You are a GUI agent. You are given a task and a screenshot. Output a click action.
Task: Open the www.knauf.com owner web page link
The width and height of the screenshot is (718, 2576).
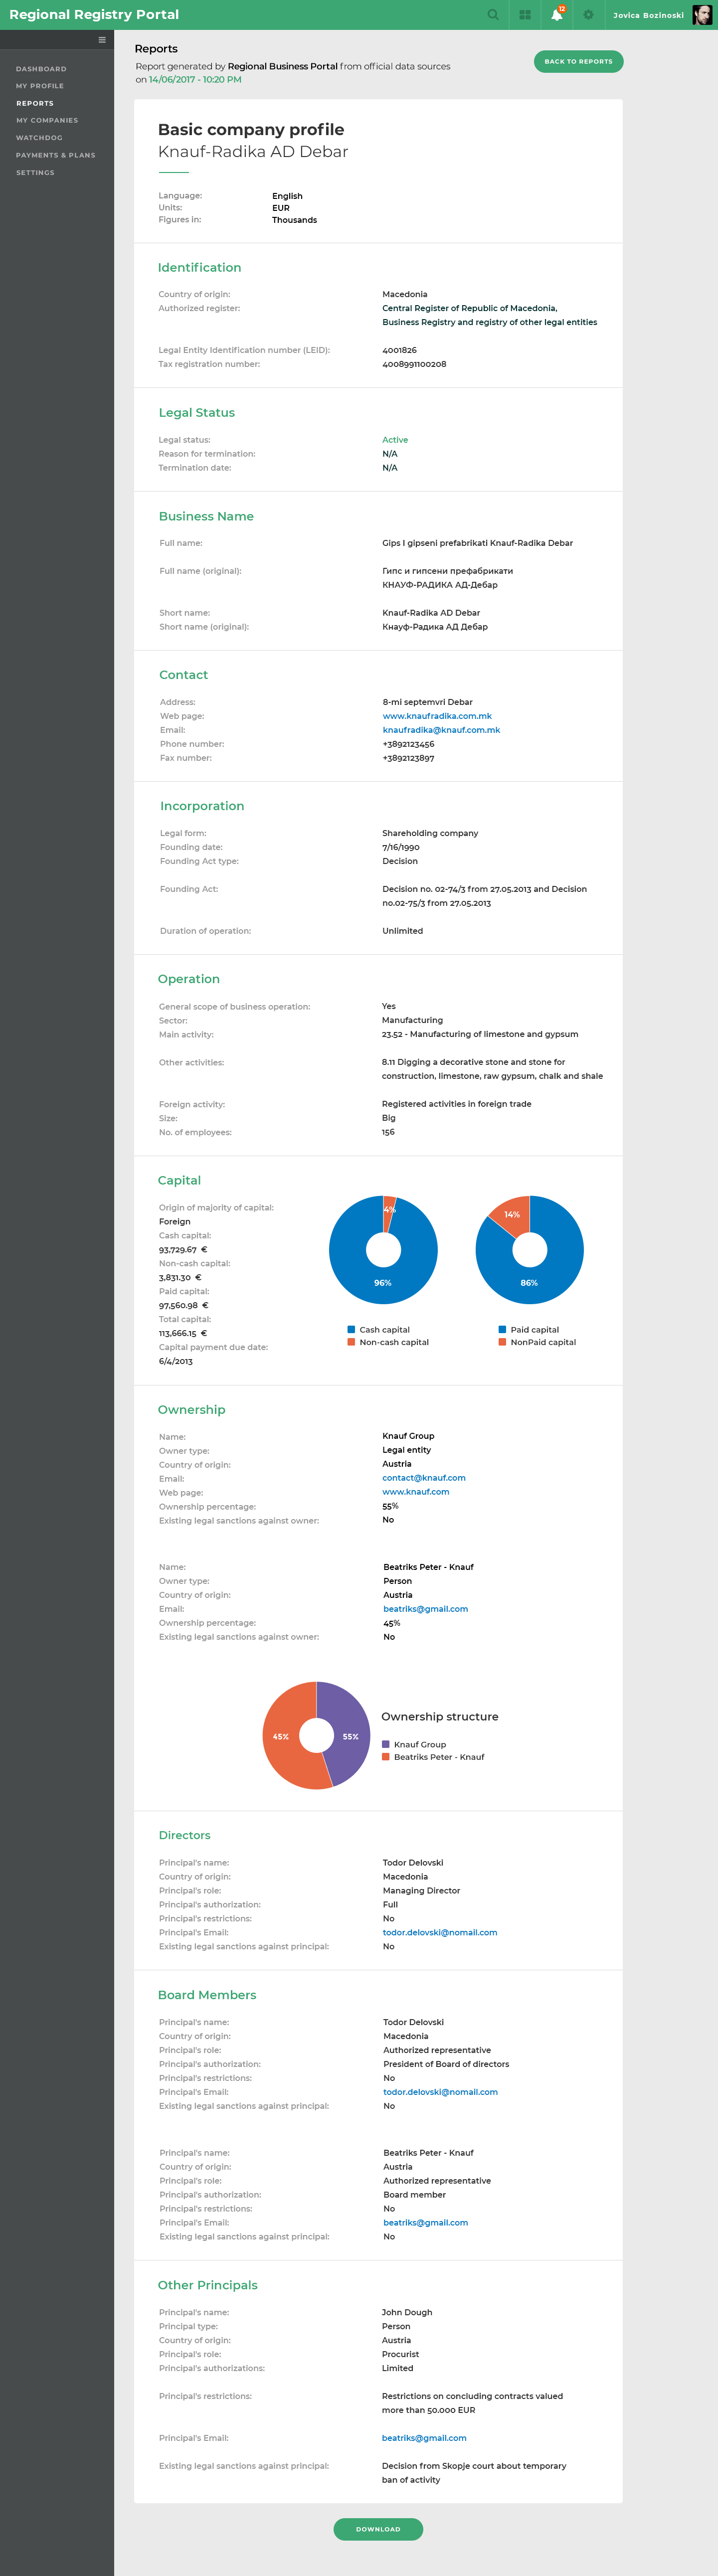415,1492
